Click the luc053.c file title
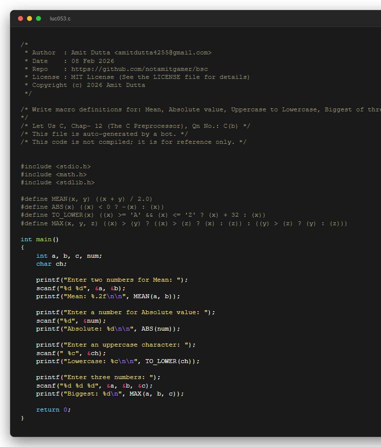 (x=60, y=18)
